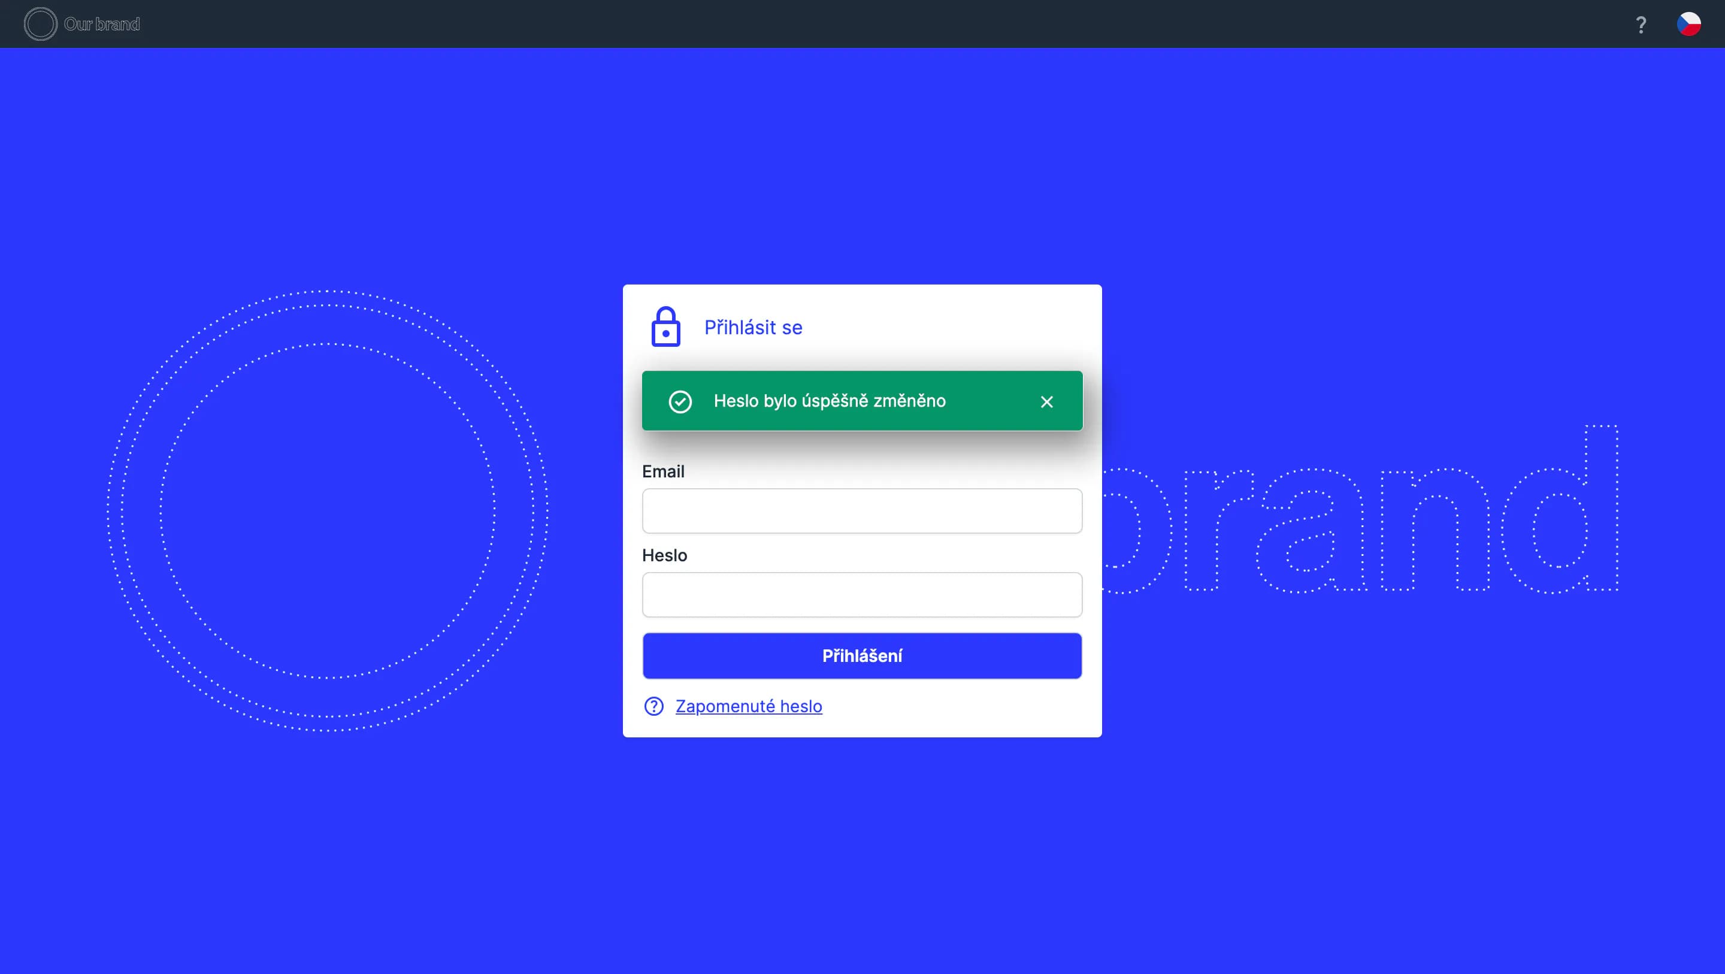Open the "Zapomenuté heslo" link
This screenshot has width=1725, height=974.
(749, 706)
